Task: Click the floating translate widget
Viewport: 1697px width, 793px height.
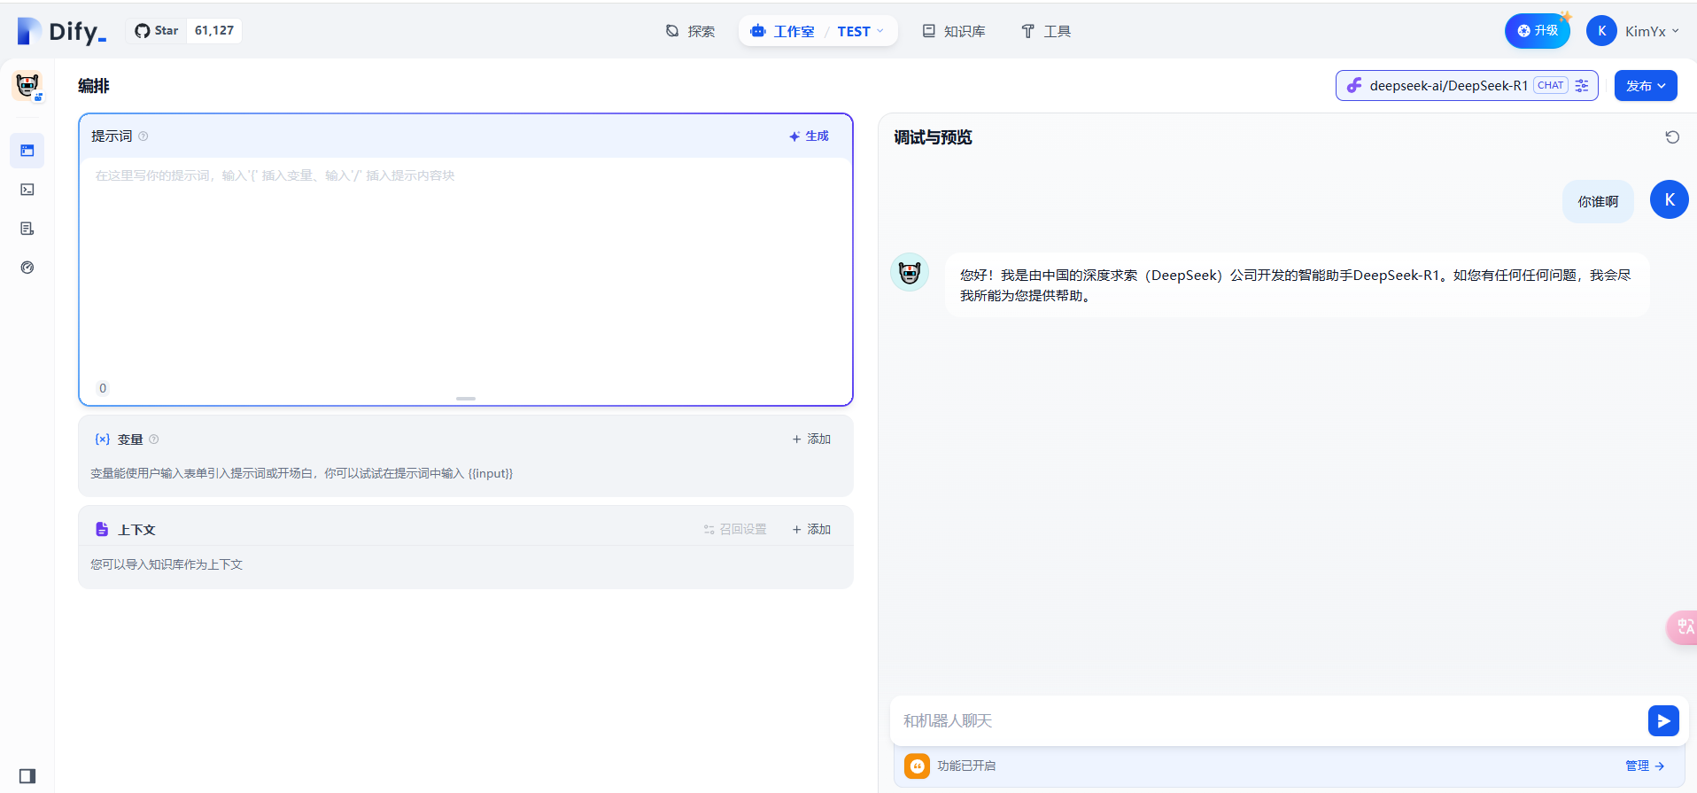Action: (x=1683, y=627)
